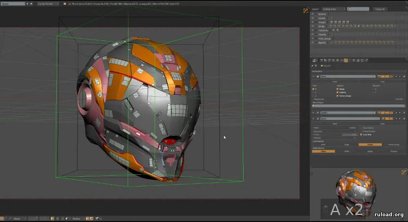Click the Merge Limit value field
This screenshot has height=222, width=408.
(359, 99)
